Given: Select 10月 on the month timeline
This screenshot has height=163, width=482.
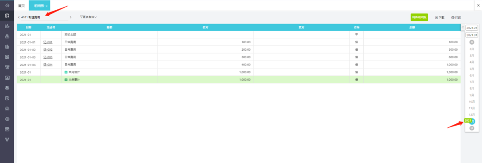Looking at the screenshot, I should (472, 102).
